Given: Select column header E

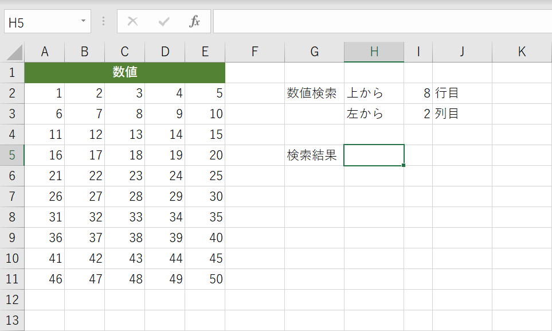Looking at the screenshot, I should click(205, 51).
